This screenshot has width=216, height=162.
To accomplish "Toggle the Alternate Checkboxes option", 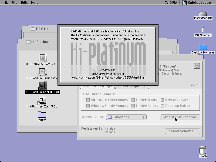I will click(88, 100).
